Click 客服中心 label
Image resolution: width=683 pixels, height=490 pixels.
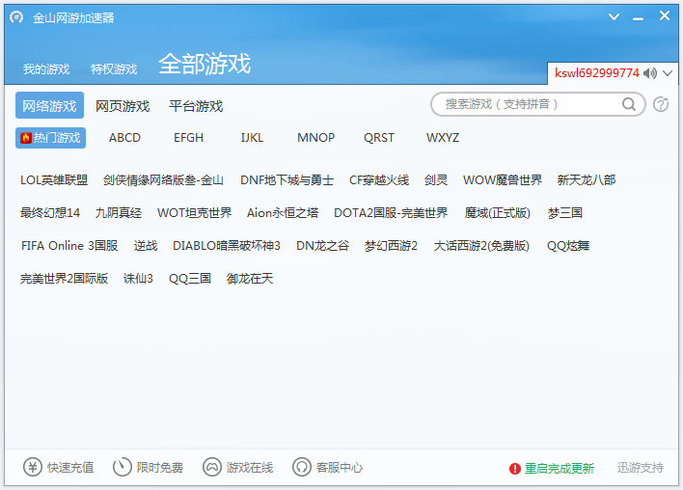click(340, 468)
